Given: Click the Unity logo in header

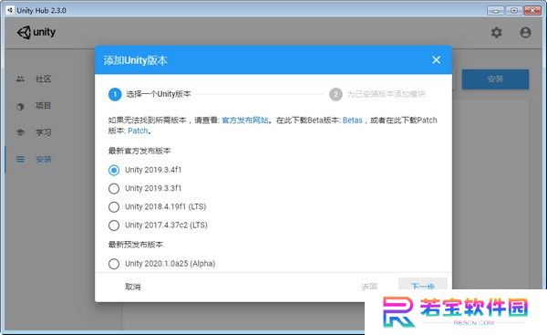Looking at the screenshot, I should [36, 33].
